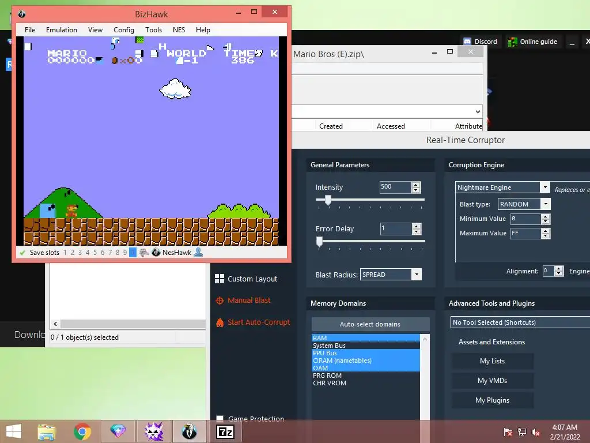Click the Online guide icon
Viewport: 590px width, 443px height.
coord(512,42)
